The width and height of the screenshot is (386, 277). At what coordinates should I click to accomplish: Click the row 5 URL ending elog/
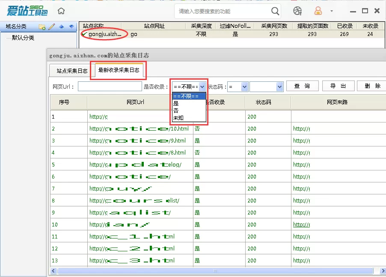pos(135,165)
